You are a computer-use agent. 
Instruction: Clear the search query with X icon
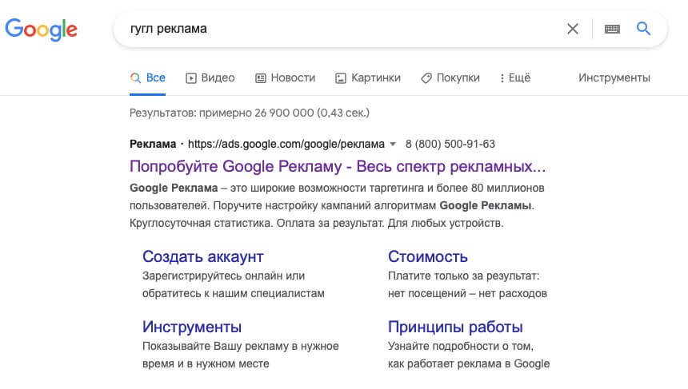572,29
